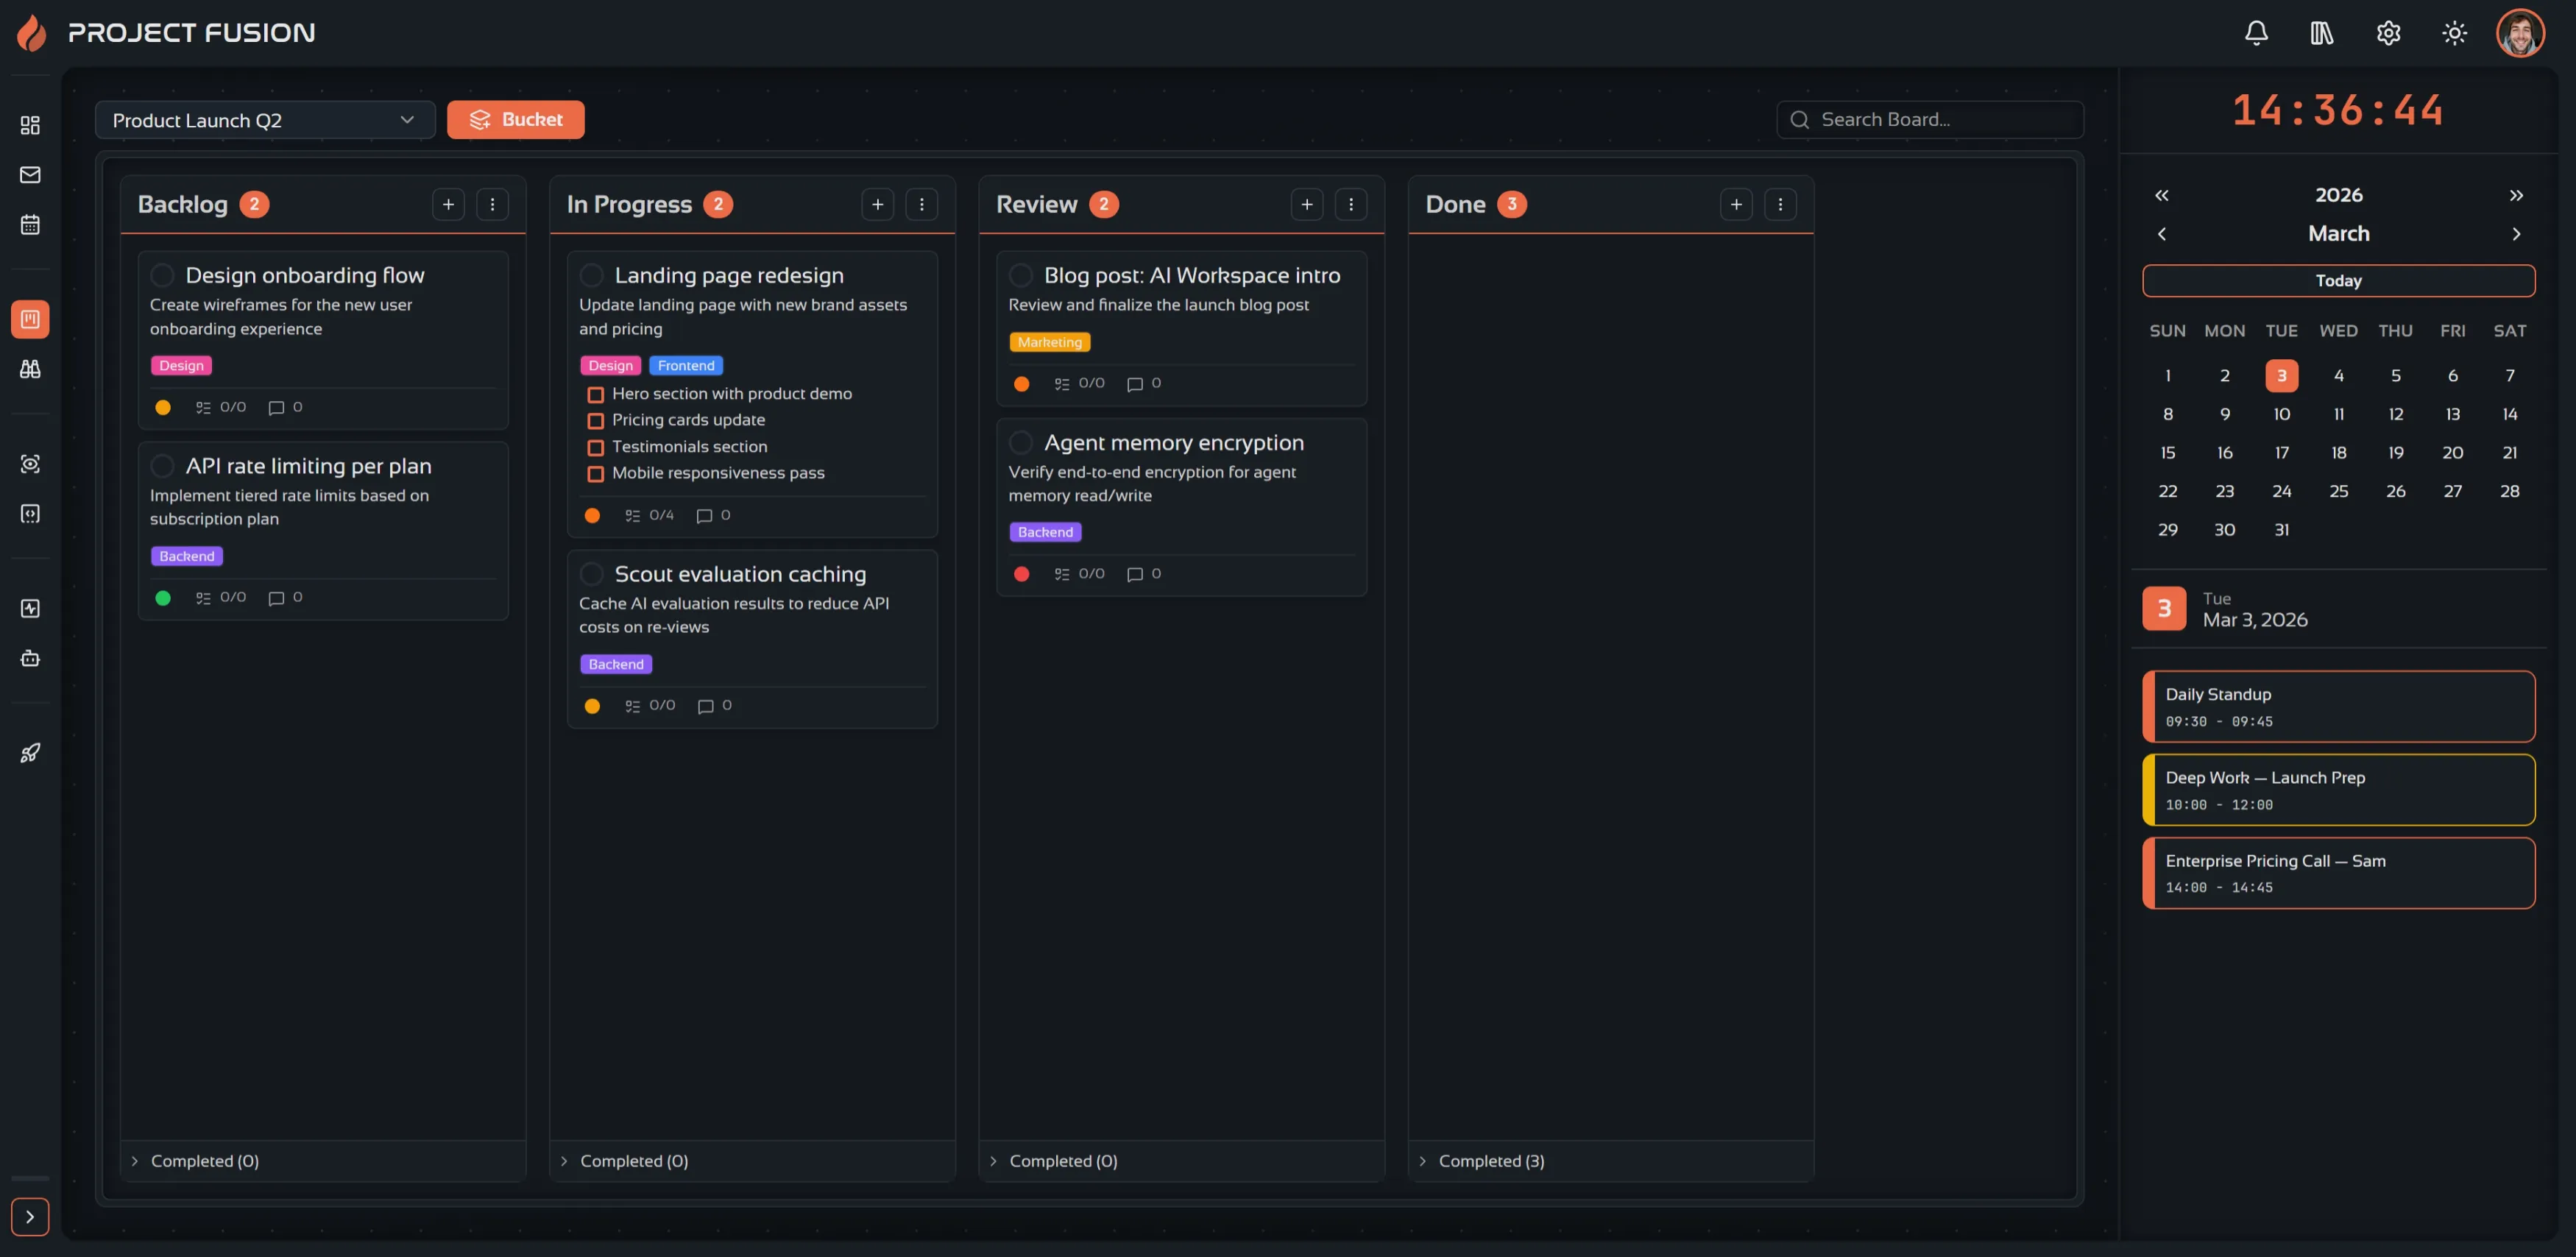
Task: Expand Completed (3) in Done column
Action: (x=1611, y=1161)
